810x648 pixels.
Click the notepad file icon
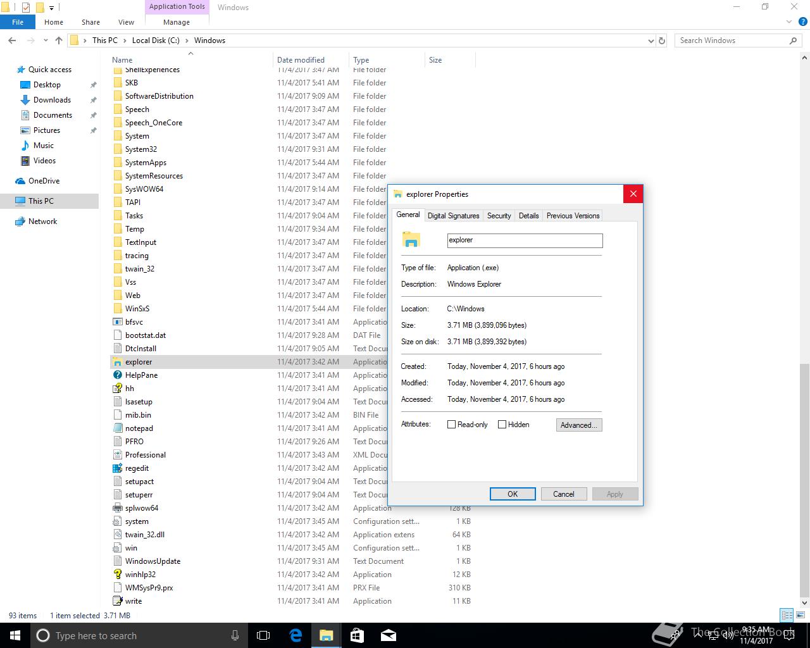117,428
